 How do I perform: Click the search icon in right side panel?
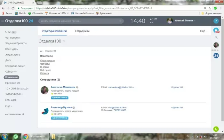point(216,37)
